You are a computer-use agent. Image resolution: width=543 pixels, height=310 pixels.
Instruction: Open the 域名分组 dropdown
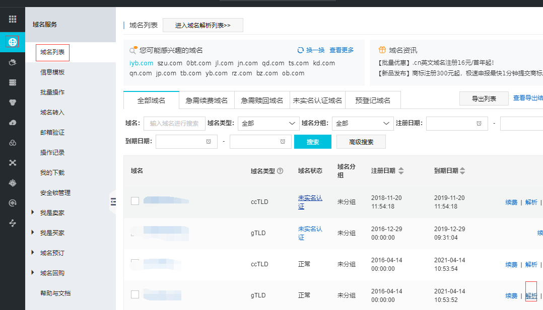[x=363, y=124]
